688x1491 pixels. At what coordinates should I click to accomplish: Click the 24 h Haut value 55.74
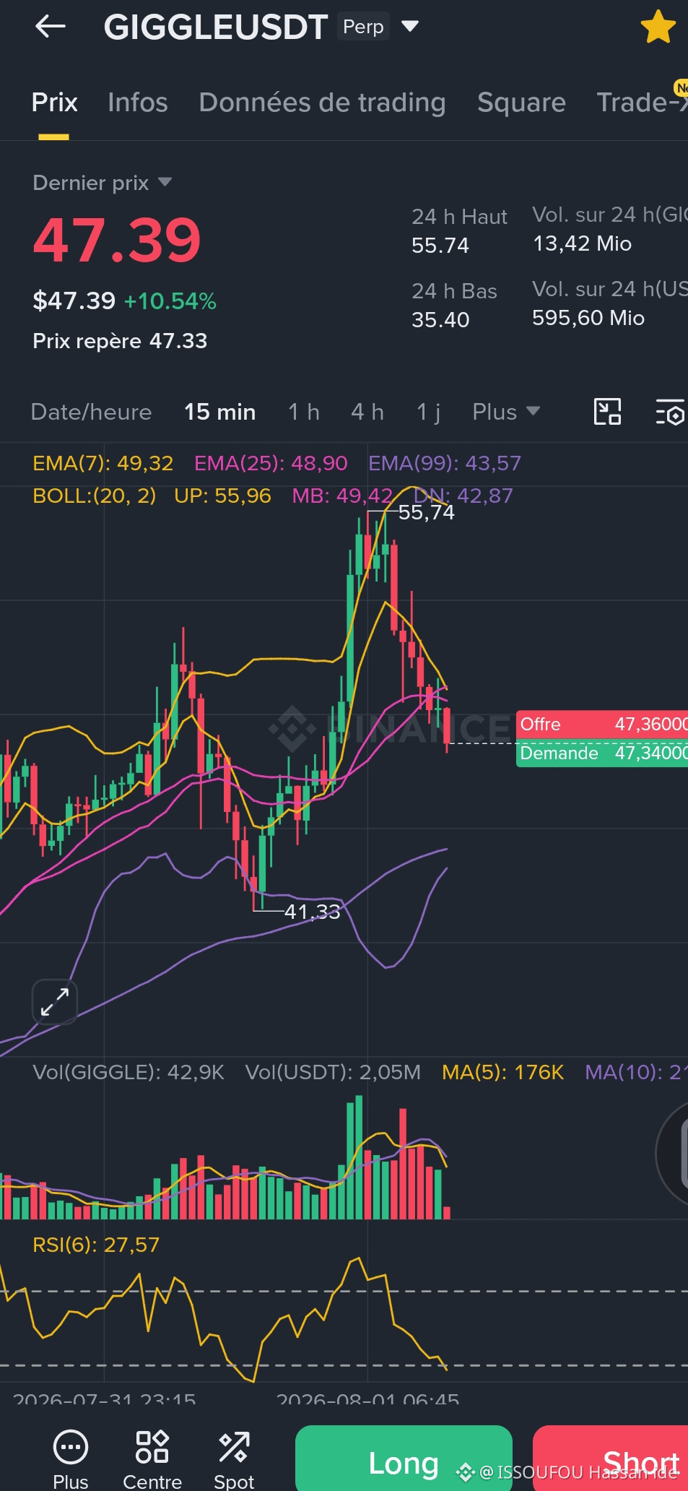coord(440,246)
